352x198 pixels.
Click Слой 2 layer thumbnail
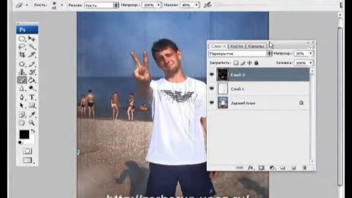222,75
